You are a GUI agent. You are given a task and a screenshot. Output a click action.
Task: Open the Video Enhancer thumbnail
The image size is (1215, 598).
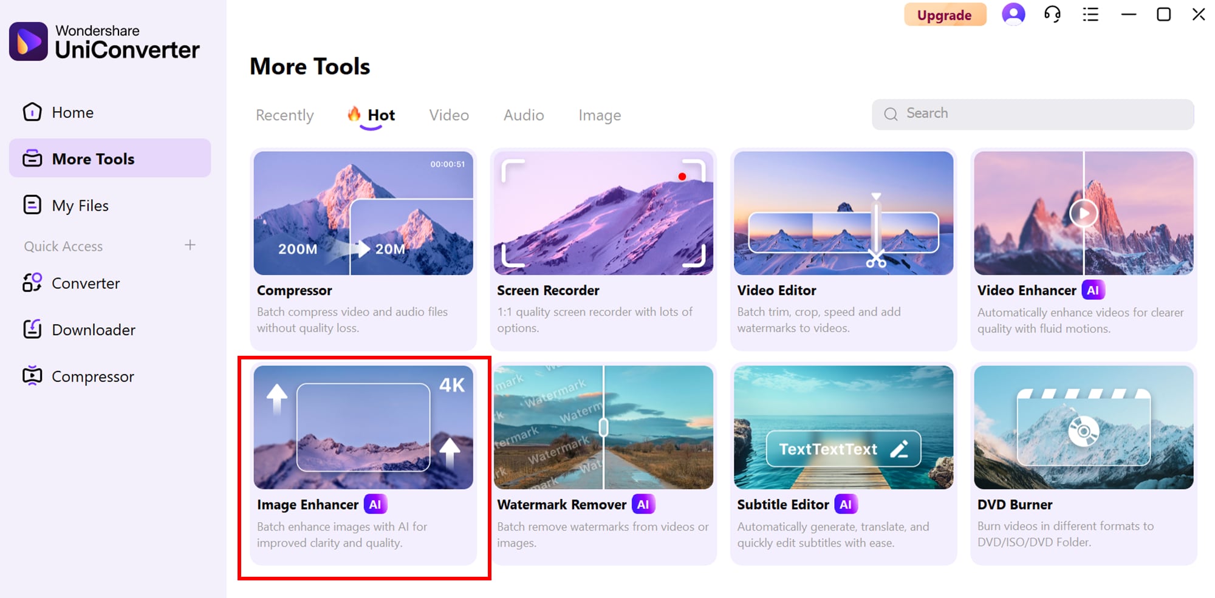coord(1084,213)
